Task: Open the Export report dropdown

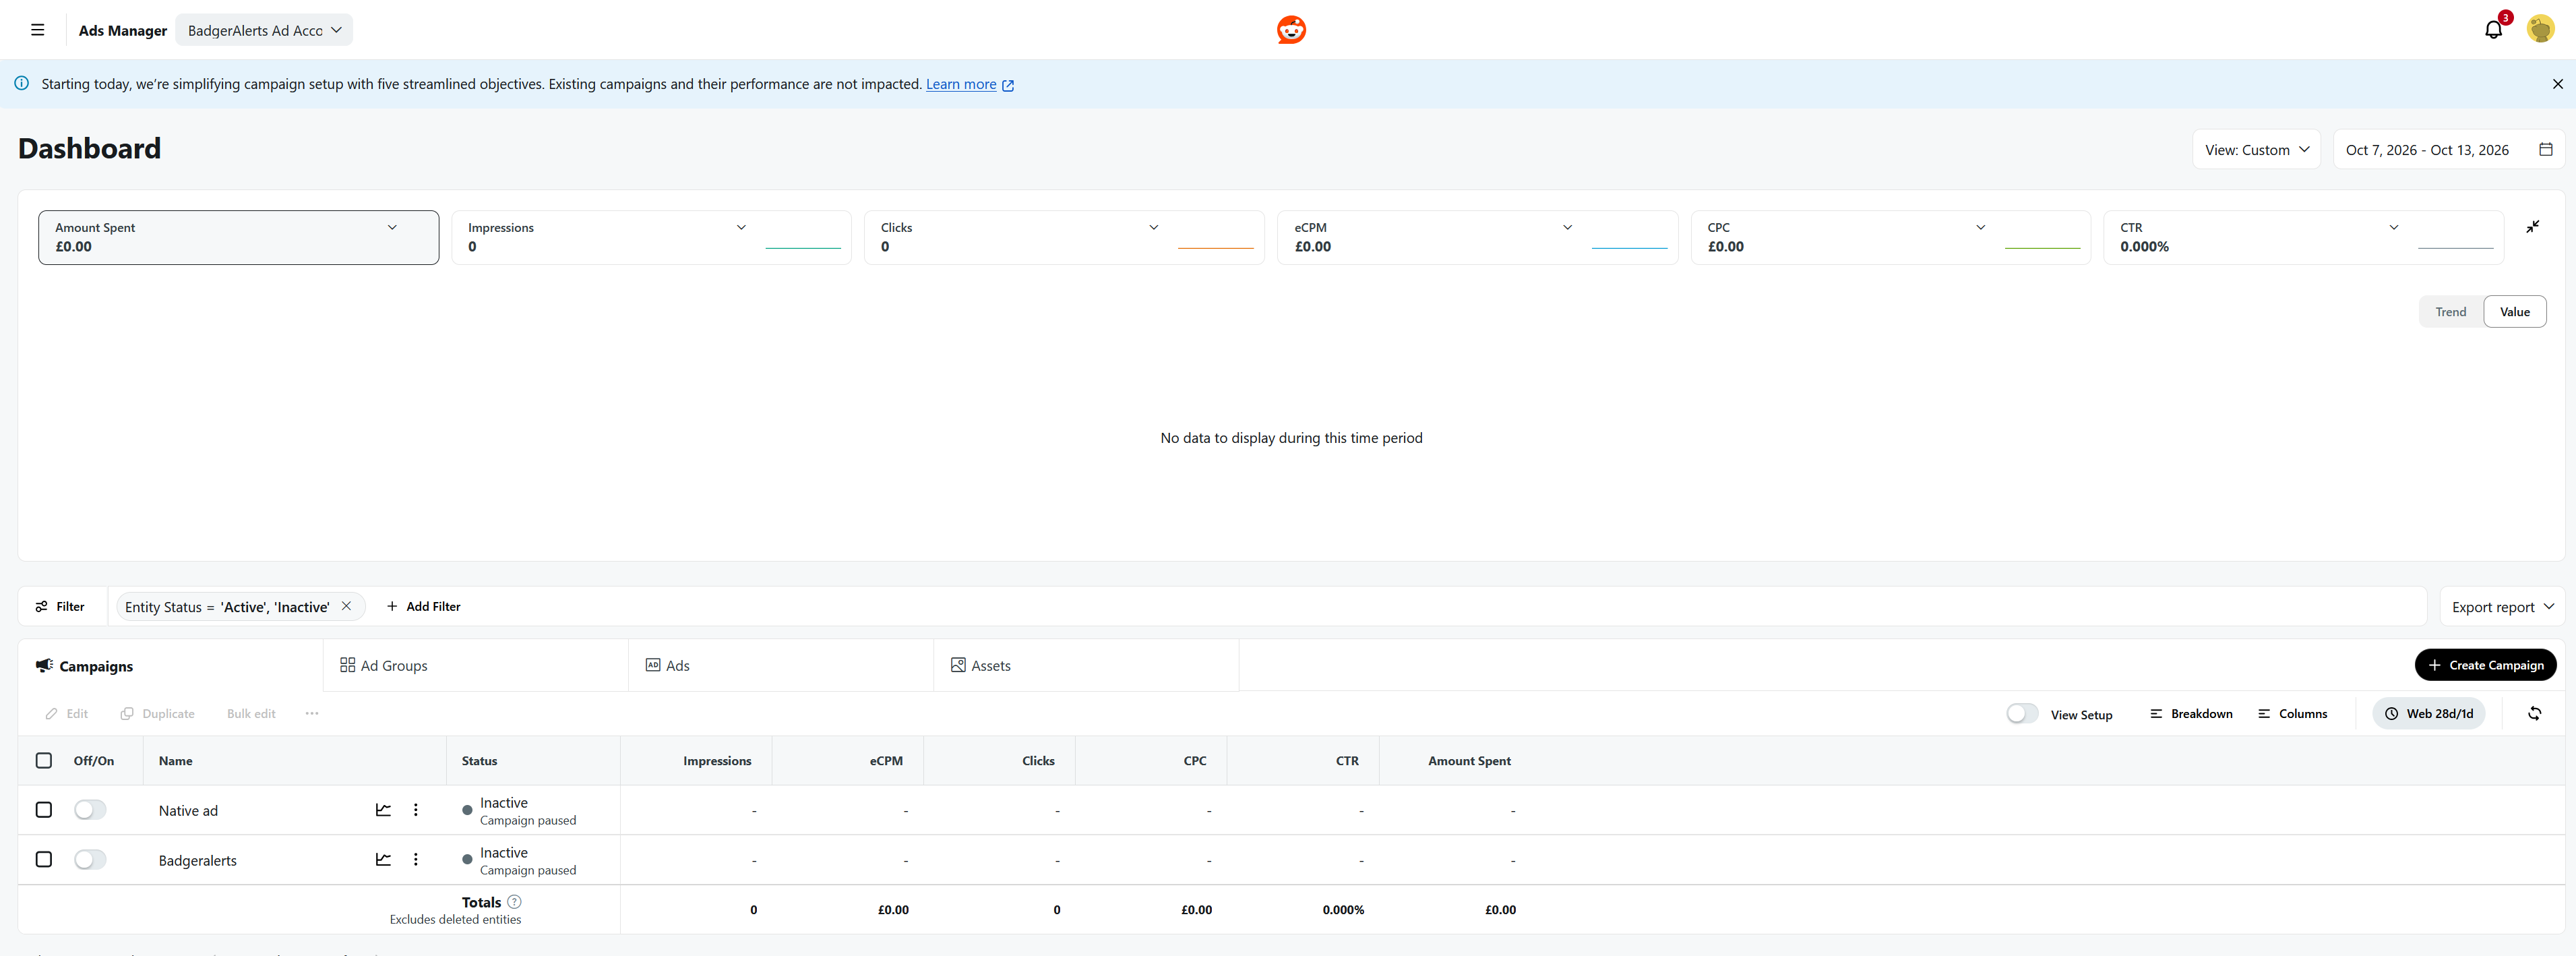Action: pyautogui.click(x=2502, y=606)
